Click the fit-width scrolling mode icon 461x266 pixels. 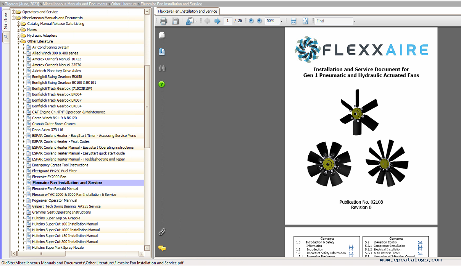coord(293,21)
